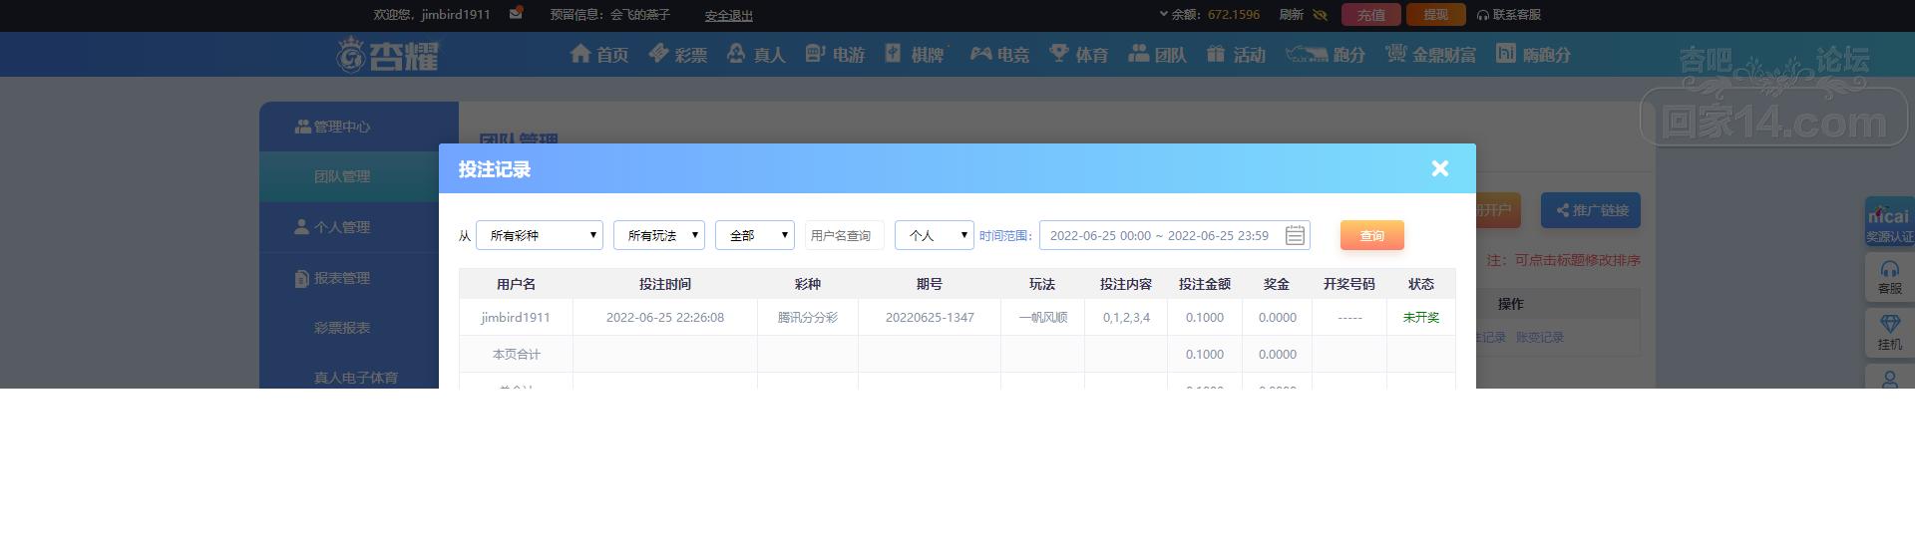This screenshot has height=546, width=1915.
Task: Sort by 用户名 column header
Action: pos(516,284)
